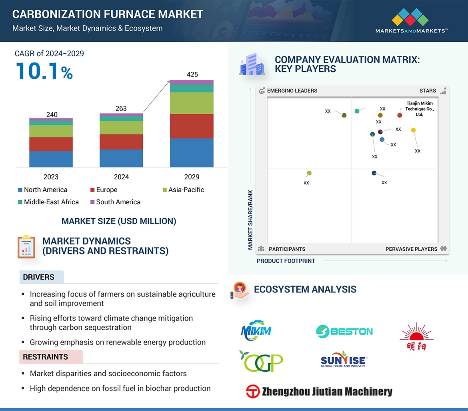The image size is (468, 411).
Task: Click the MIKIM company logo
Action: point(256,330)
